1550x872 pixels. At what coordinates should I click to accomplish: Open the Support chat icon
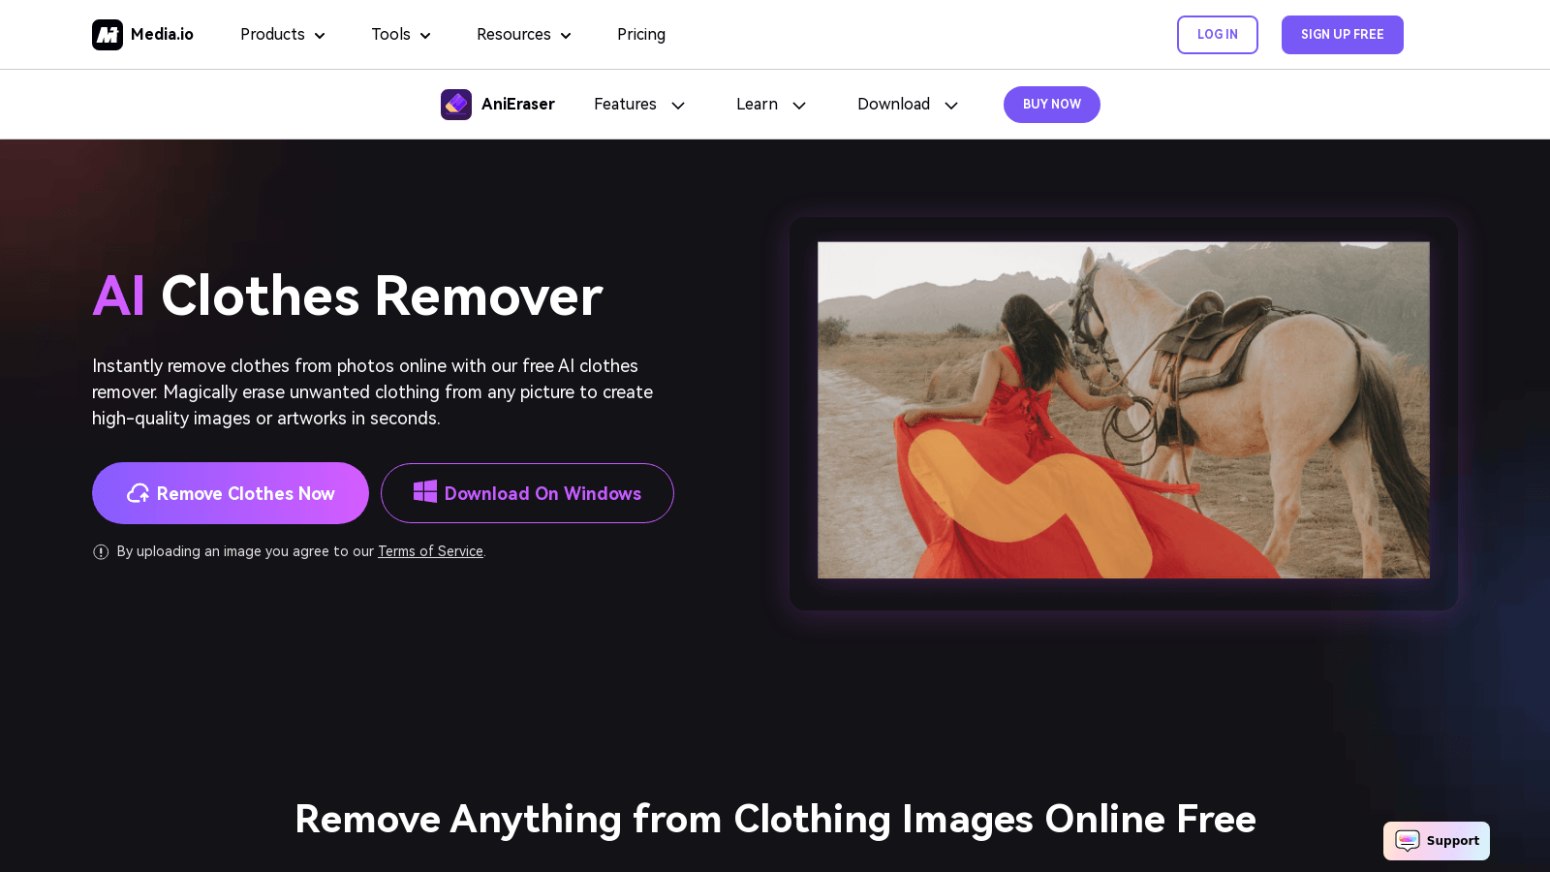(1408, 841)
